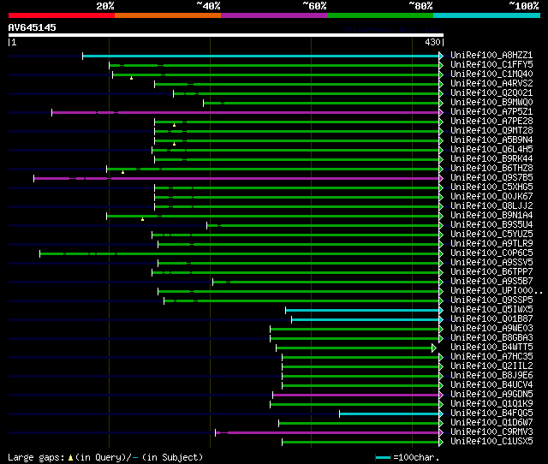This screenshot has height=464, width=548.
Task: Open the UniRef100_C0P6C5 hit
Action: click(491, 253)
